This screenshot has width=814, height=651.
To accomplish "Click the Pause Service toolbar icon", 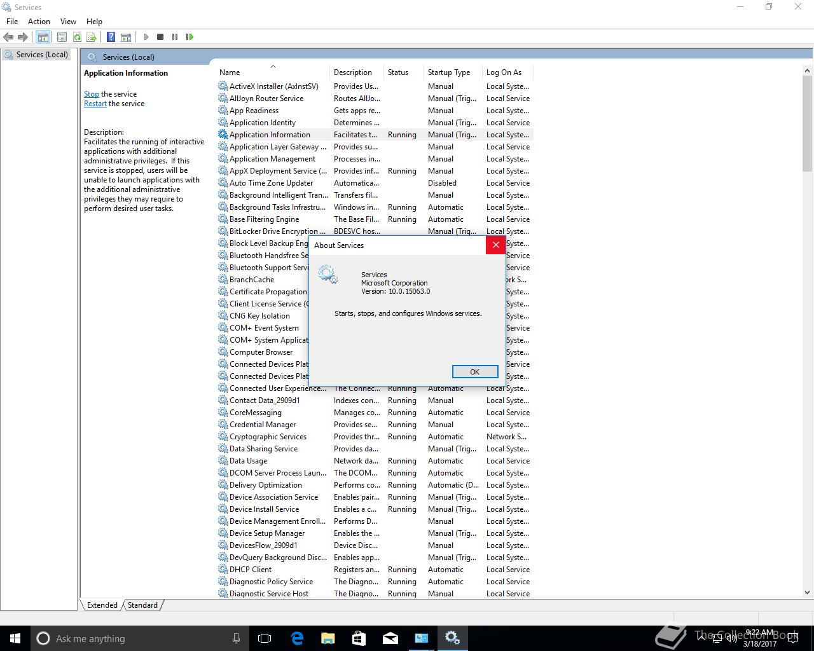I will 175,37.
